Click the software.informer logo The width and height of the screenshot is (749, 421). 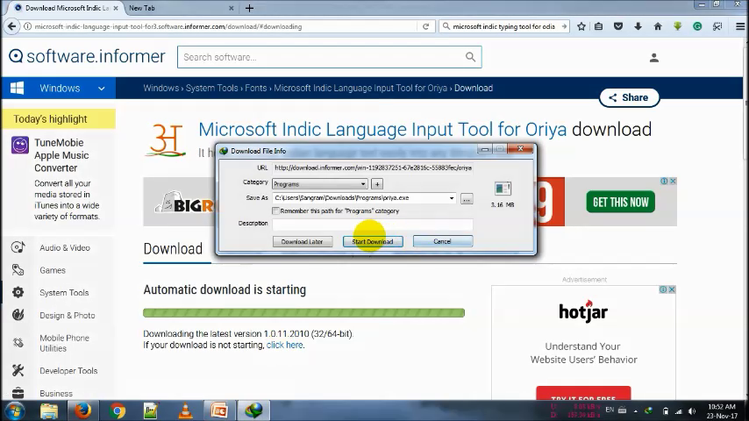87,56
